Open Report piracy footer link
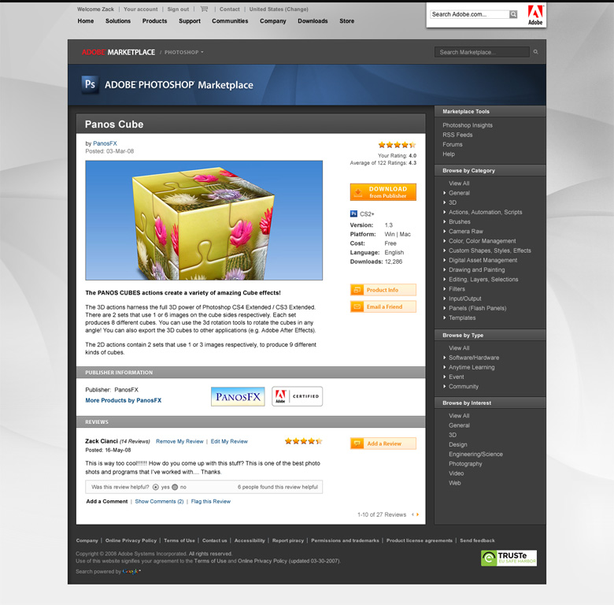 (x=288, y=540)
